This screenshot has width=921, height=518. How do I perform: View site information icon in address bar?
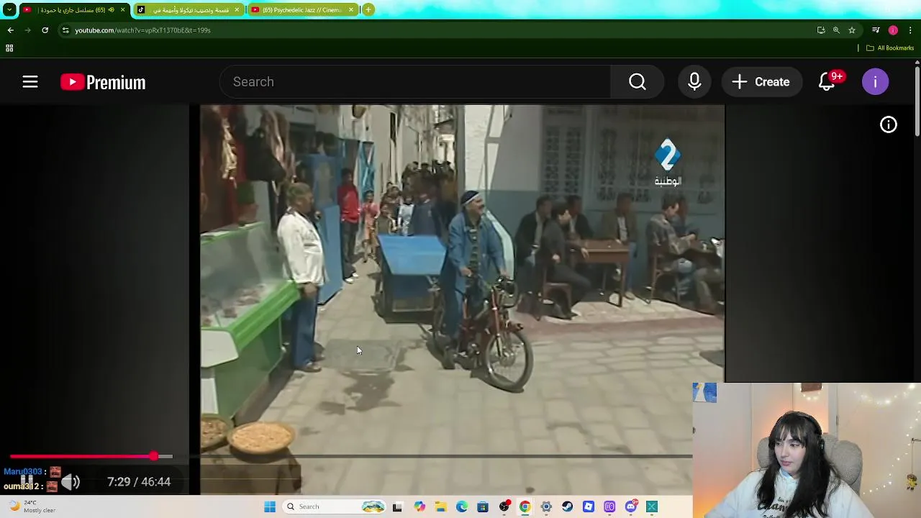(x=65, y=30)
